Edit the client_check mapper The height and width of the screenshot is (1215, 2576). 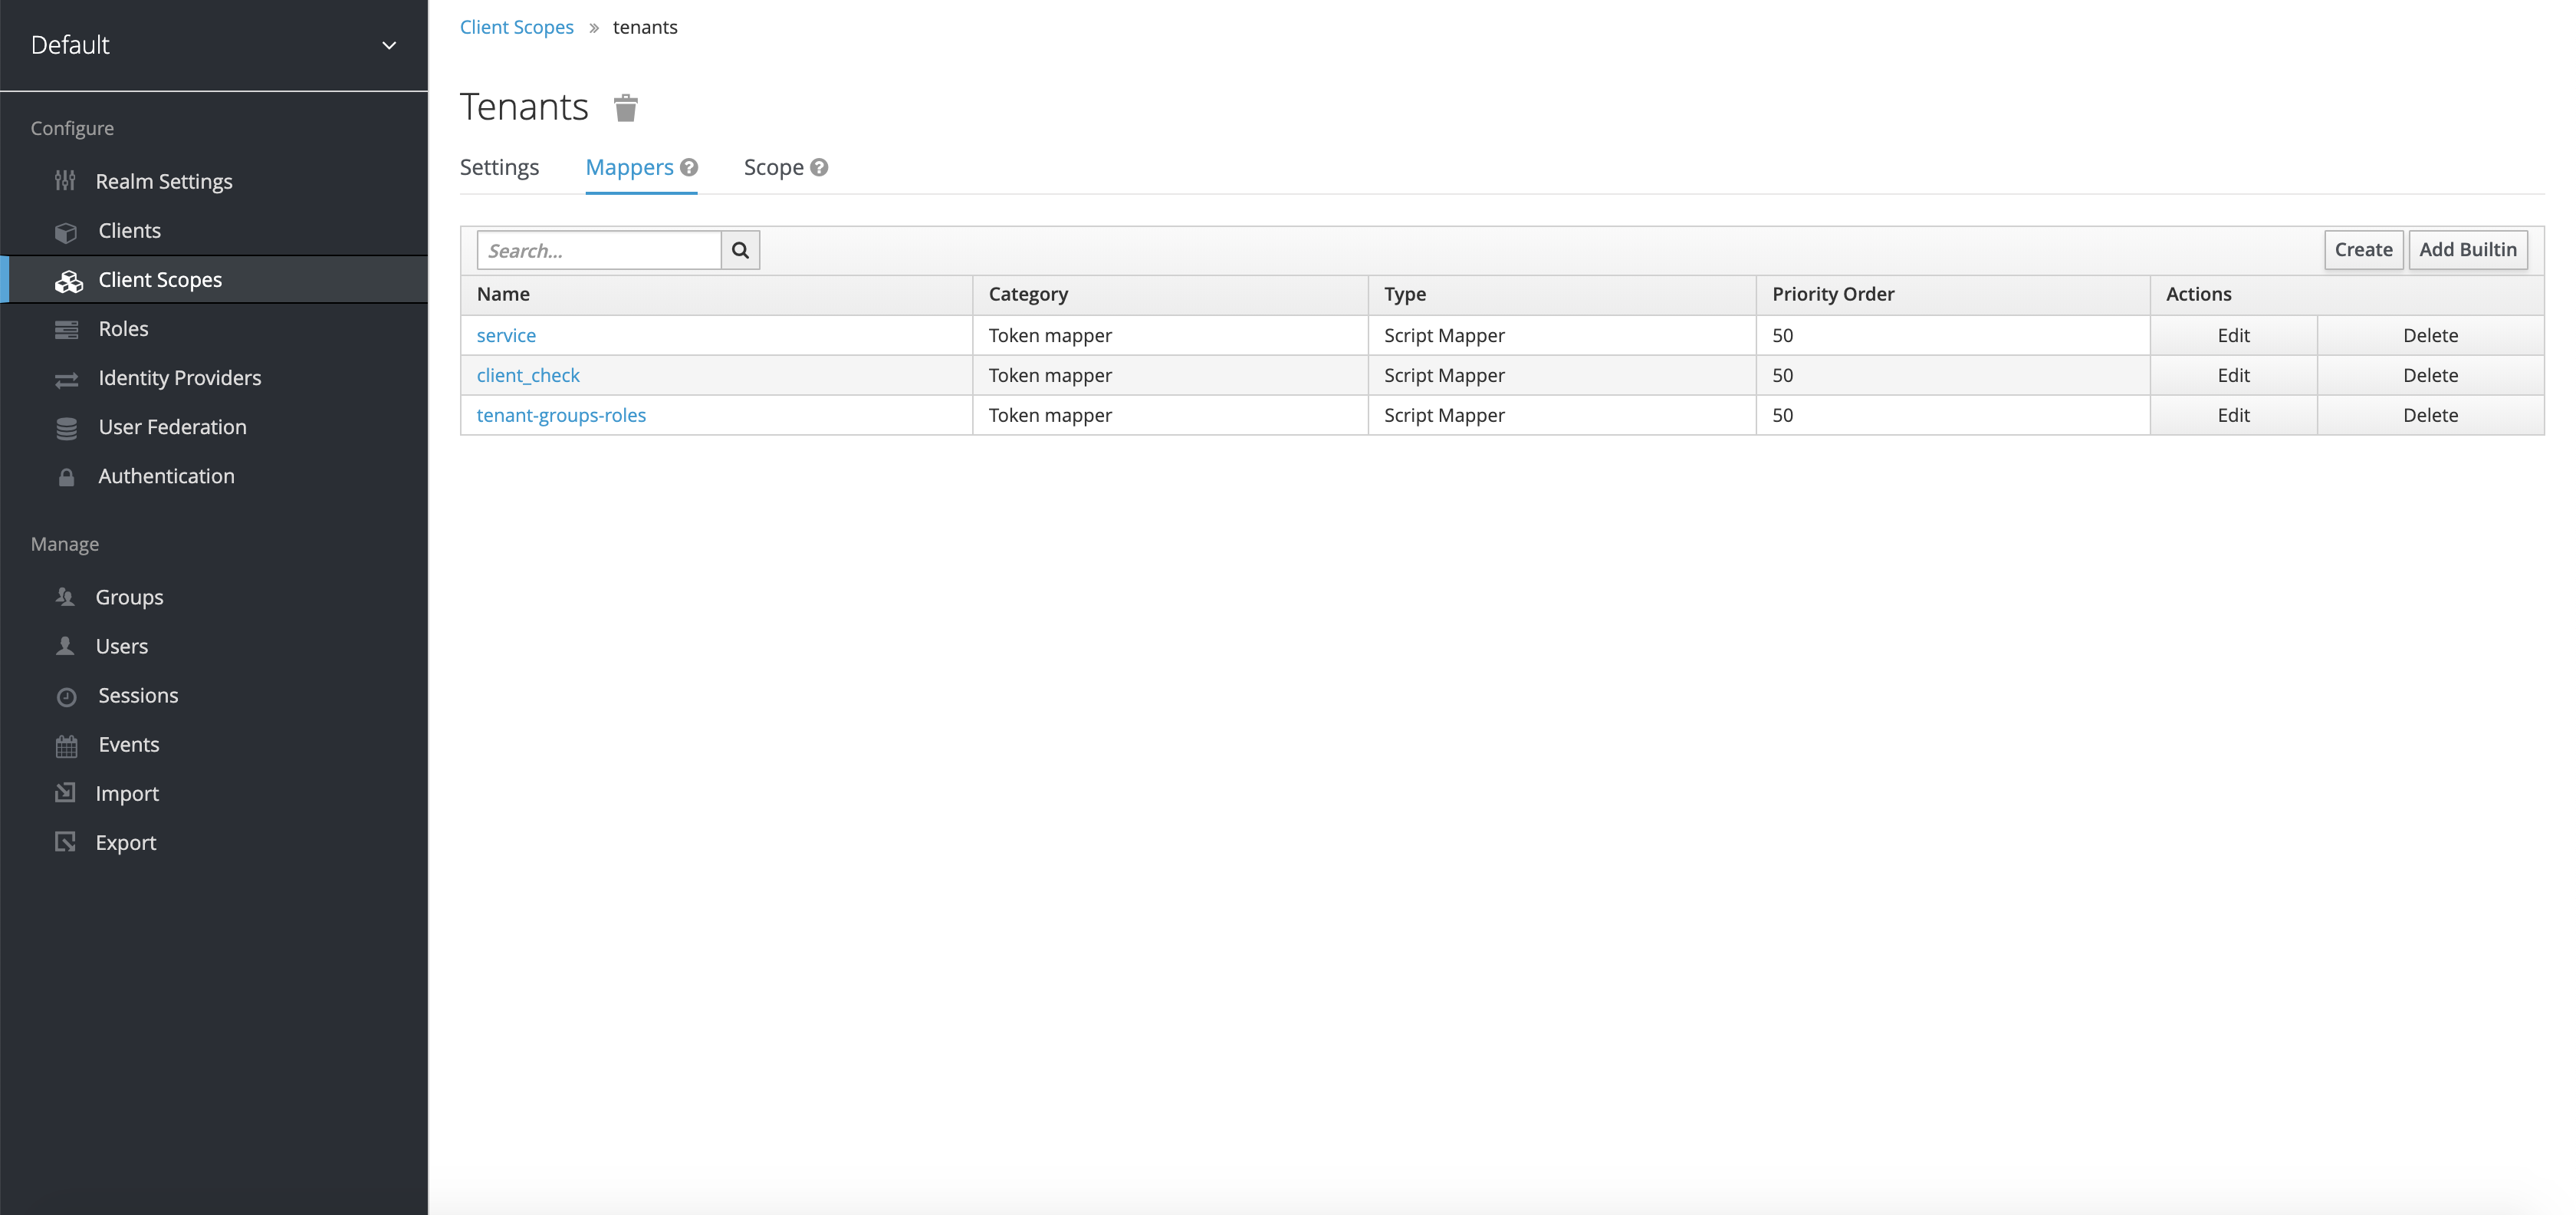click(x=2232, y=375)
